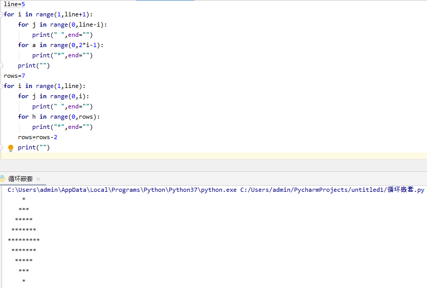This screenshot has height=288, width=427.
Task: Click the Python icon on run tab
Action: (3, 179)
